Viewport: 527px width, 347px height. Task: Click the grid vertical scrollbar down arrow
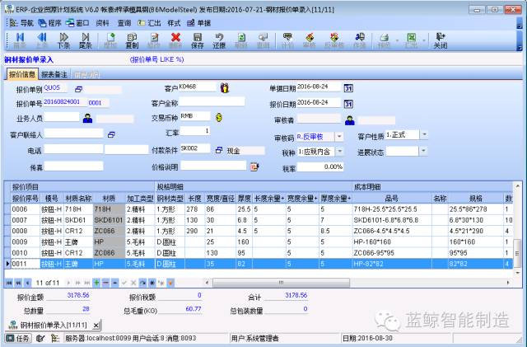pos(517,274)
